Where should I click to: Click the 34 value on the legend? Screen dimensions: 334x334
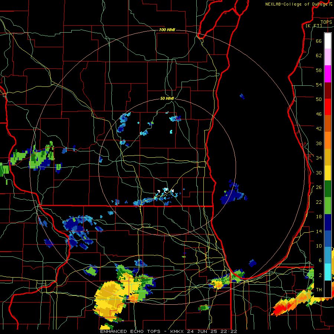319,158
